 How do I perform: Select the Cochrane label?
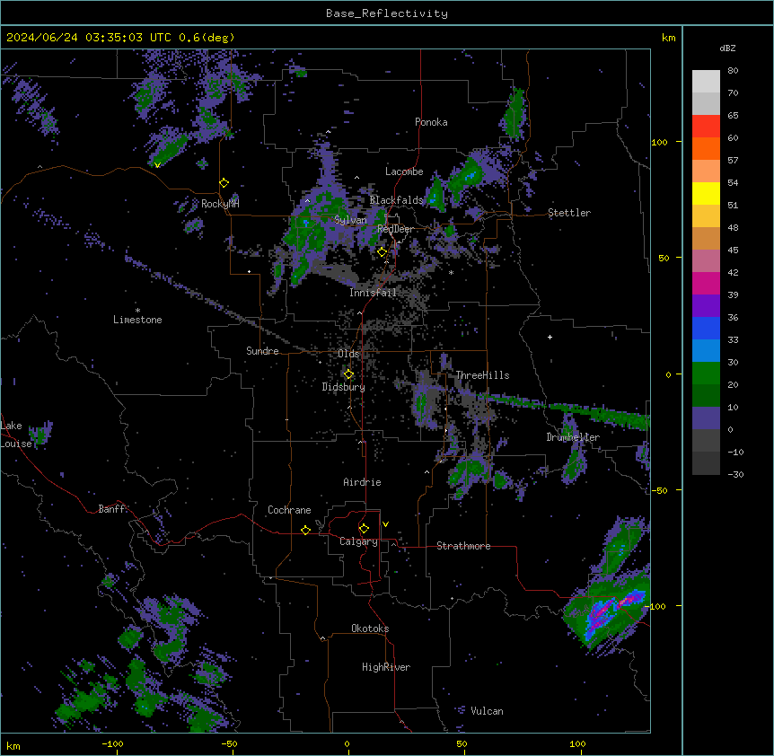click(289, 510)
